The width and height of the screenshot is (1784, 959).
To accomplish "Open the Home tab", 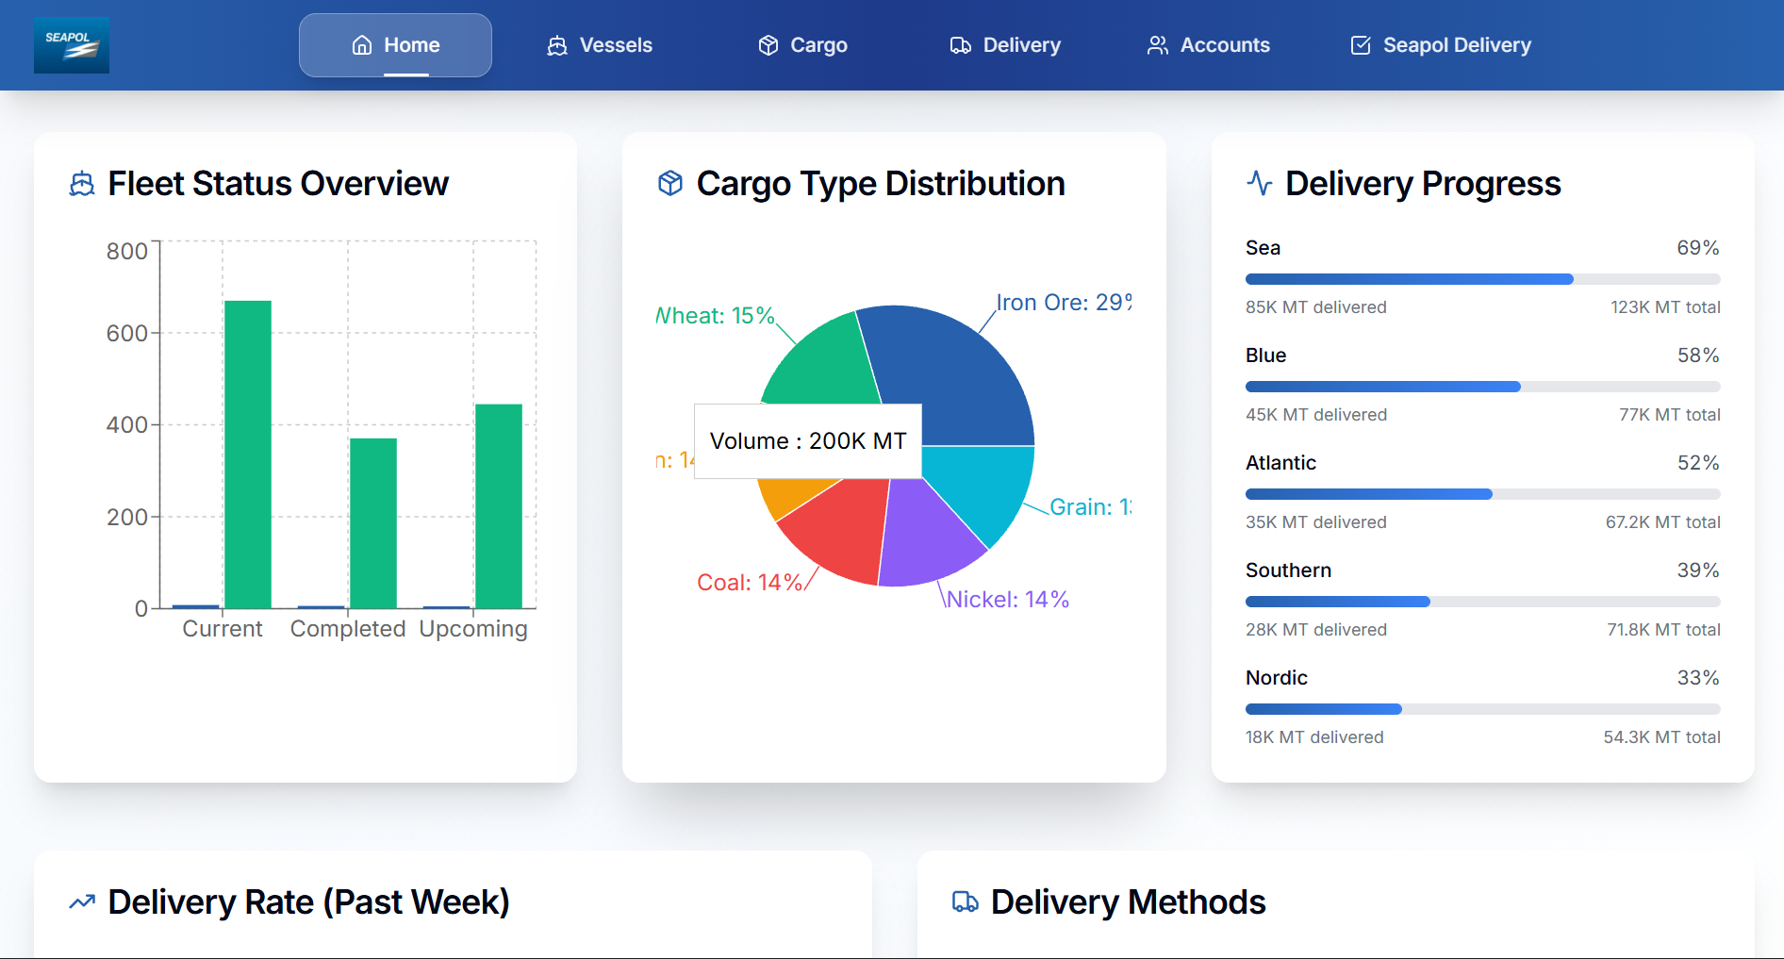I will click(x=395, y=45).
